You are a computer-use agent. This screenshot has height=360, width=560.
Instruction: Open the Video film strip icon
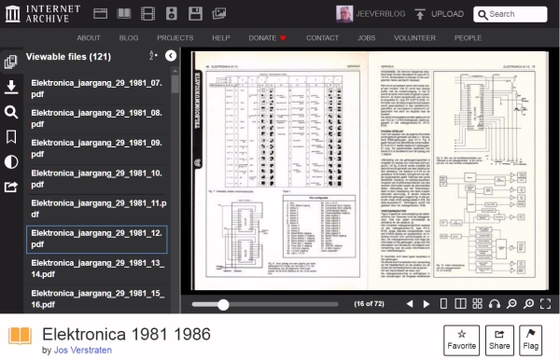coord(147,14)
